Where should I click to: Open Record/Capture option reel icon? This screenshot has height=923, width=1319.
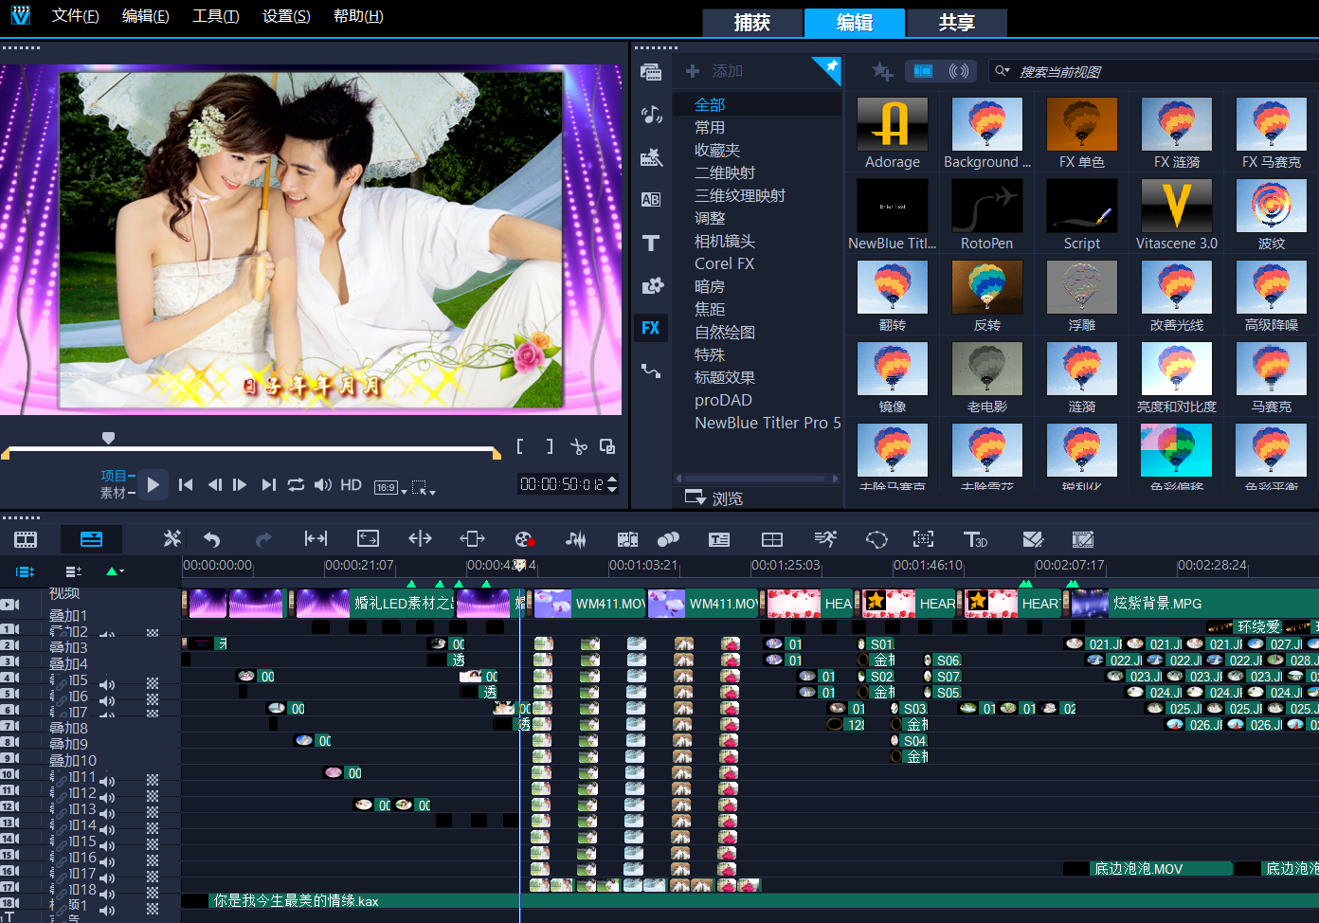pyautogui.click(x=524, y=539)
